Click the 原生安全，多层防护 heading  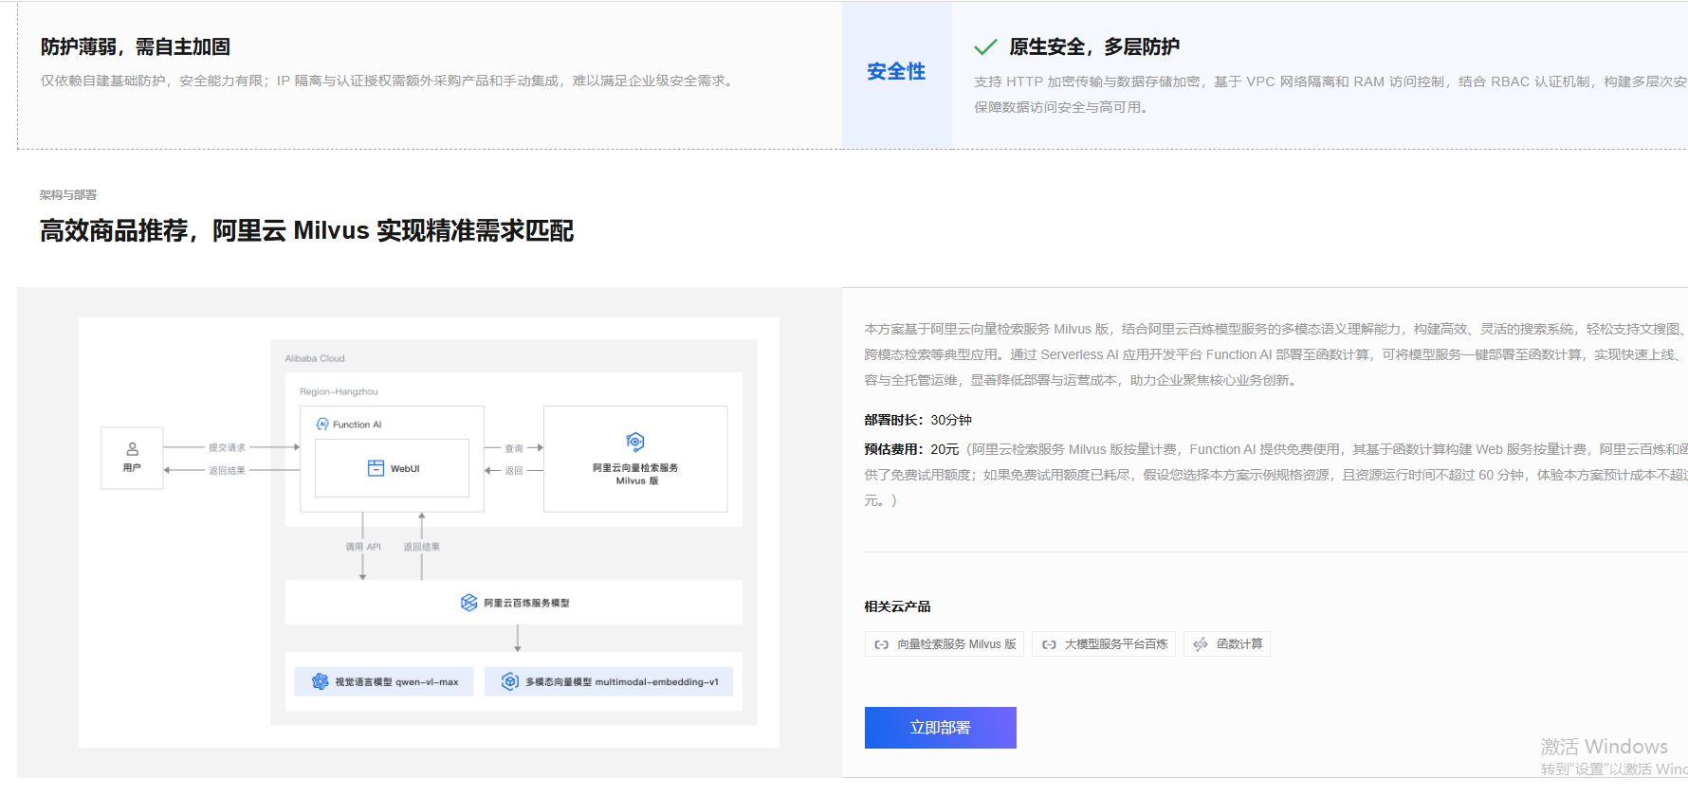pos(1094,46)
